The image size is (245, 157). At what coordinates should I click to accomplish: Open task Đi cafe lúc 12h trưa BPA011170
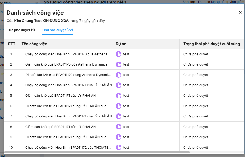[68, 75]
